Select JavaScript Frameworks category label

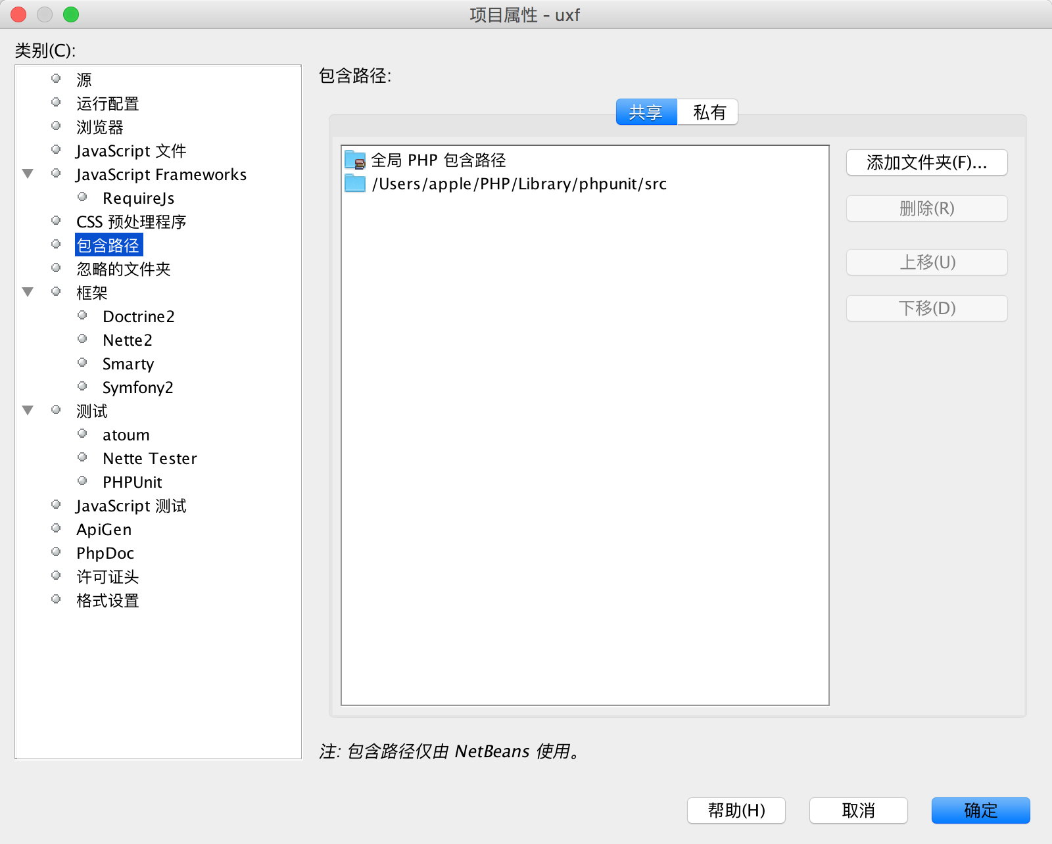pos(161,174)
